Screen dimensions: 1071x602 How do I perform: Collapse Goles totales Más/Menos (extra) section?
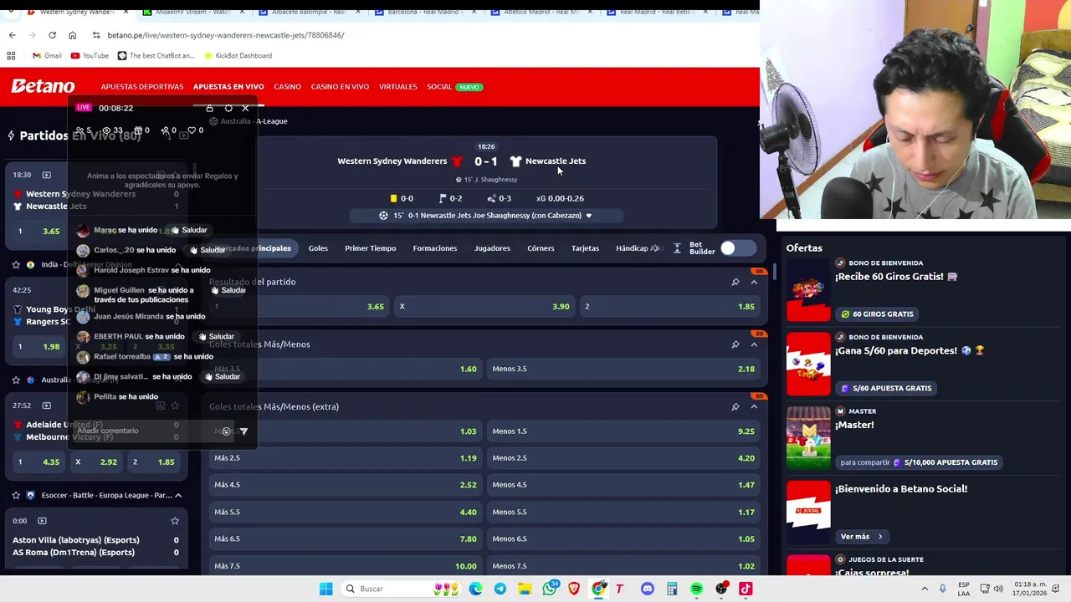tap(754, 406)
